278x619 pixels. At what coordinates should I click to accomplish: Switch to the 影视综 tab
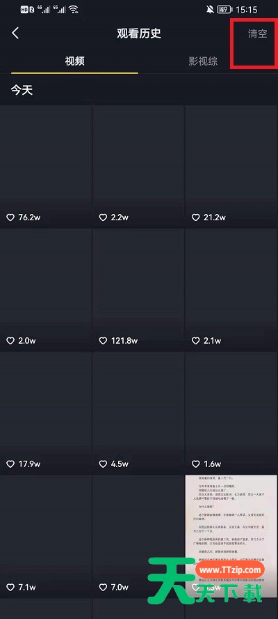point(203,61)
